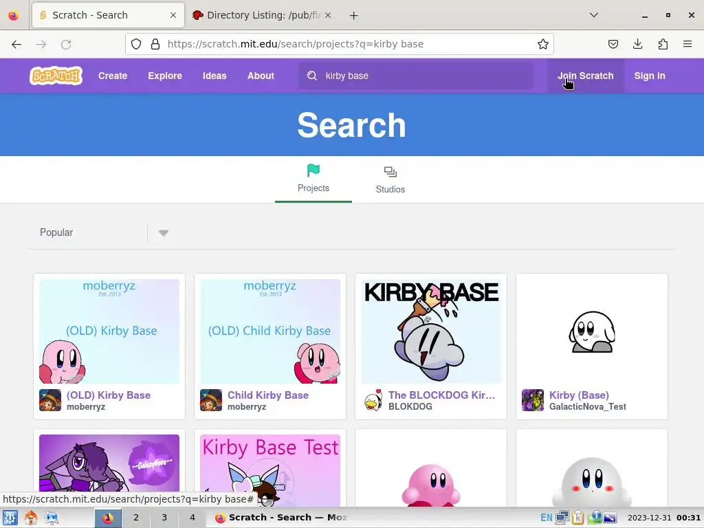This screenshot has width=704, height=528.
Task: Open the Extensions puzzle icon
Action: (x=663, y=44)
